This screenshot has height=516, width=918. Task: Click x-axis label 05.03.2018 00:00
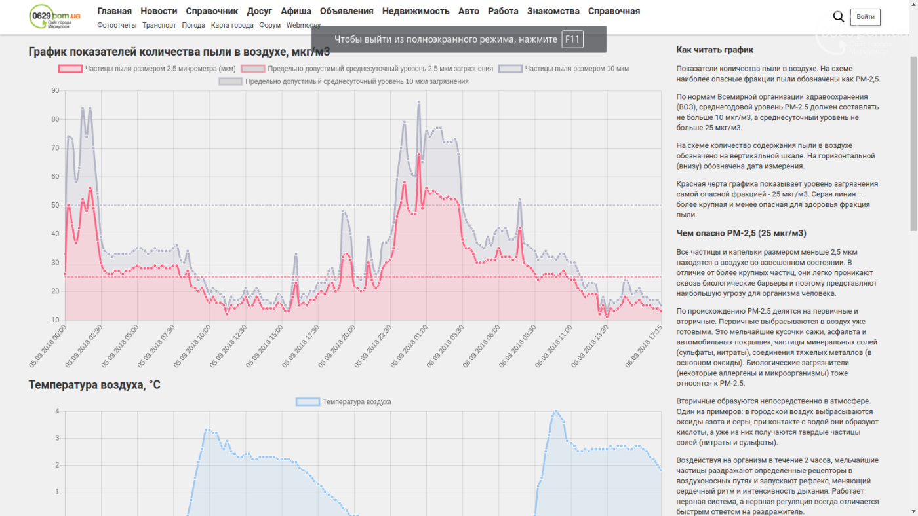47,346
